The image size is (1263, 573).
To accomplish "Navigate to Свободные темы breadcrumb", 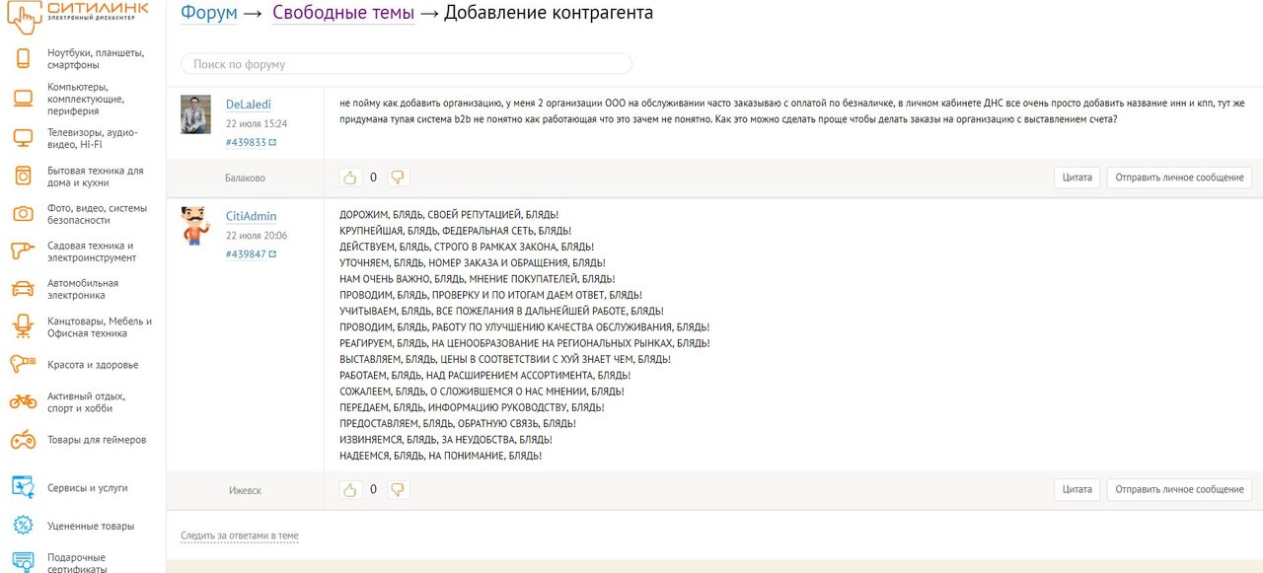I will [x=342, y=13].
